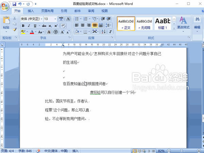204x153 pixels.
Task: Align text right
Action: pos(89,25)
